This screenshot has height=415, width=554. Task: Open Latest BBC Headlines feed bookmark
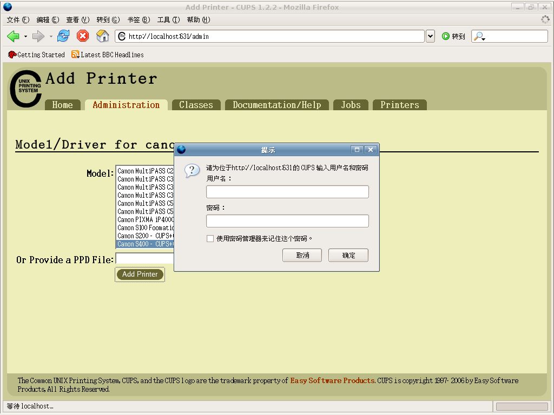pos(108,55)
